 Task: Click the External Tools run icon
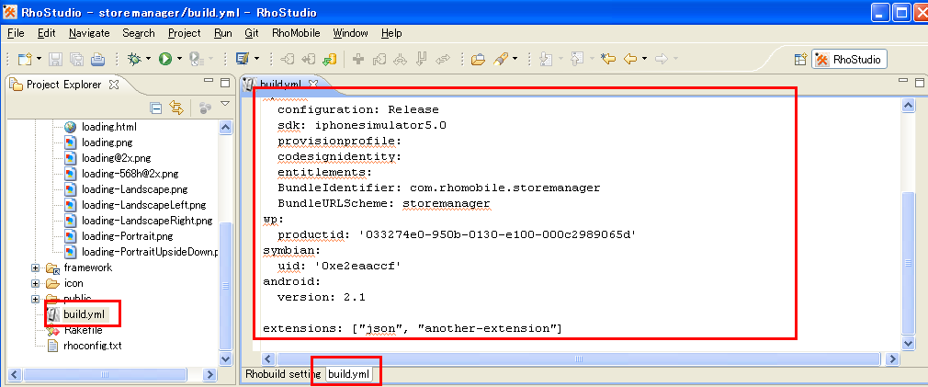point(197,59)
